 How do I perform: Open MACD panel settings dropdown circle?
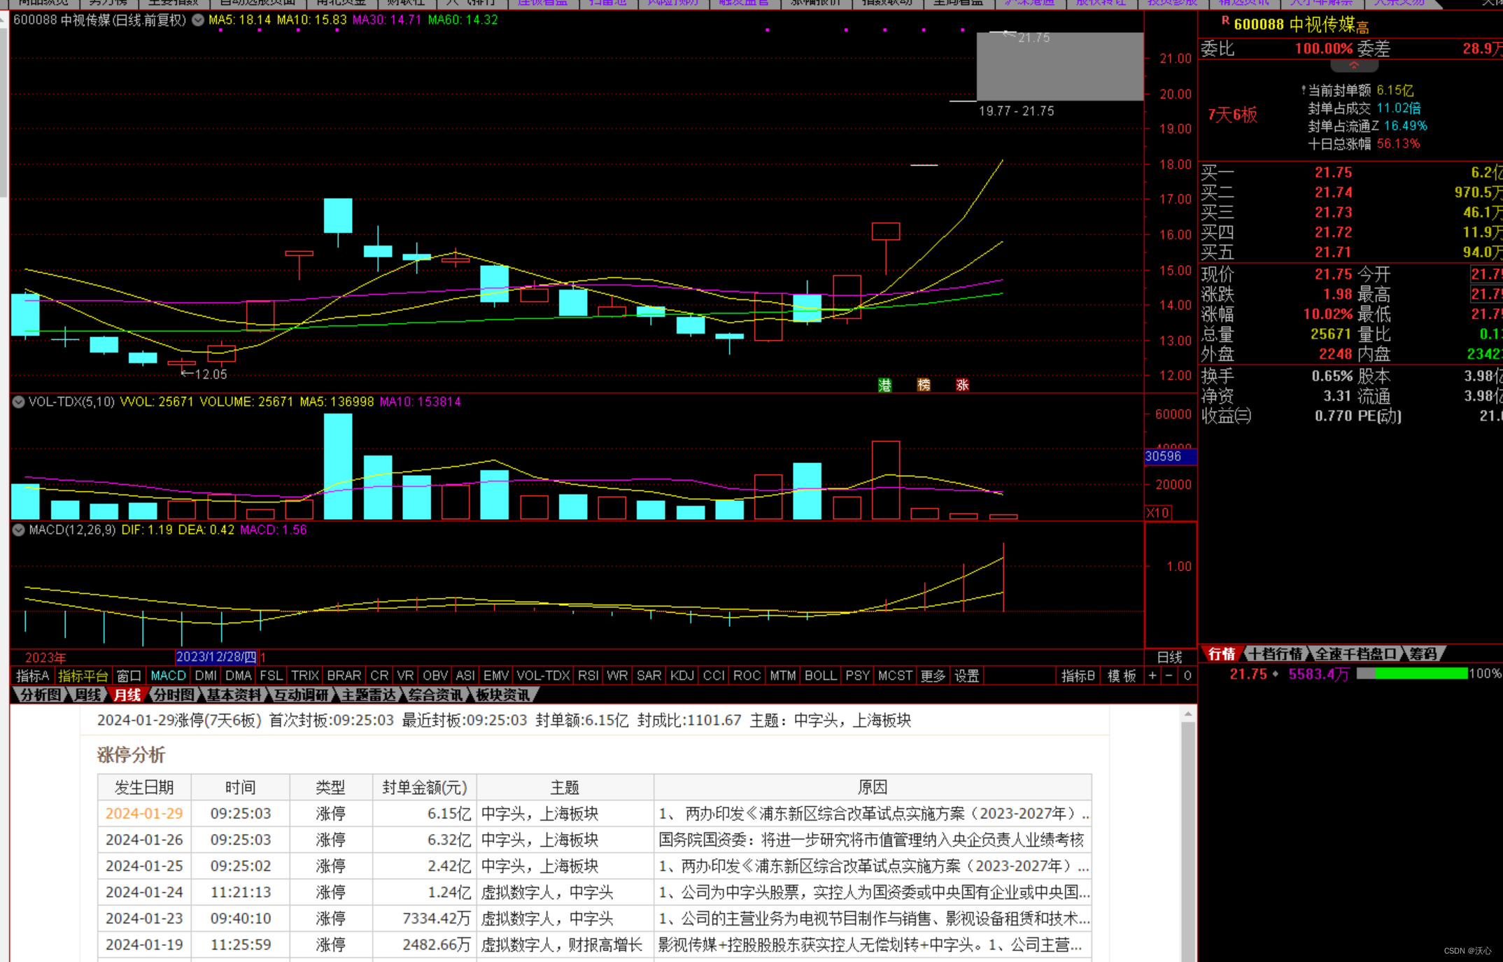pos(19,530)
